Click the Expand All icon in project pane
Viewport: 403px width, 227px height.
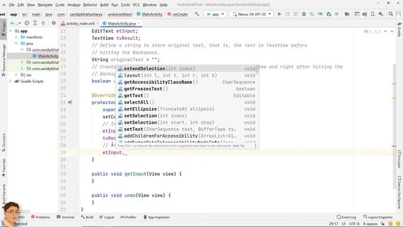click(x=35, y=23)
